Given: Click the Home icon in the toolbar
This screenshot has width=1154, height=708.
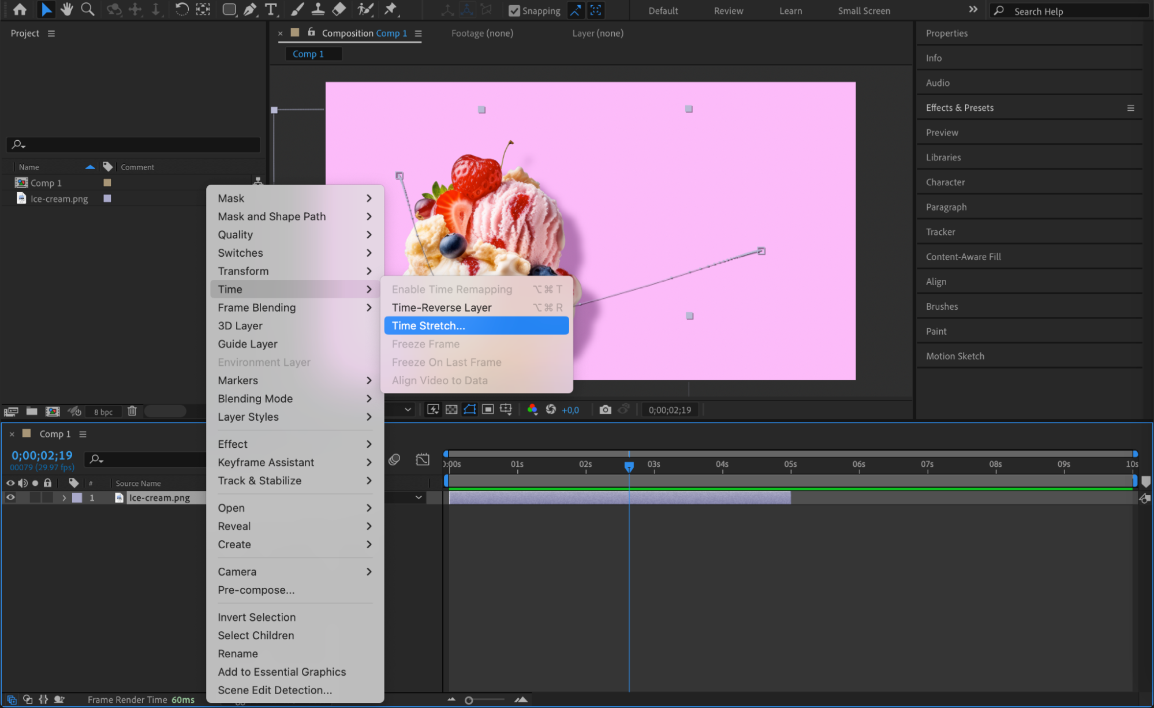Looking at the screenshot, I should [x=20, y=9].
